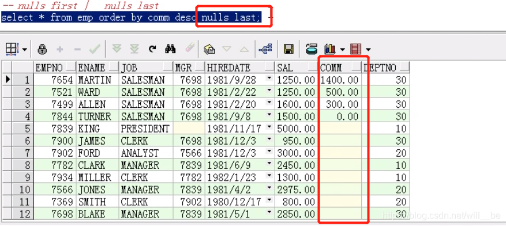
Task: Select row number 12 indicator cell
Action: [x=23, y=214]
